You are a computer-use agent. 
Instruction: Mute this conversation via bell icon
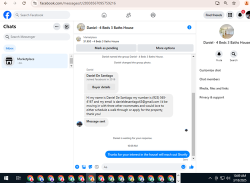coord(219,54)
